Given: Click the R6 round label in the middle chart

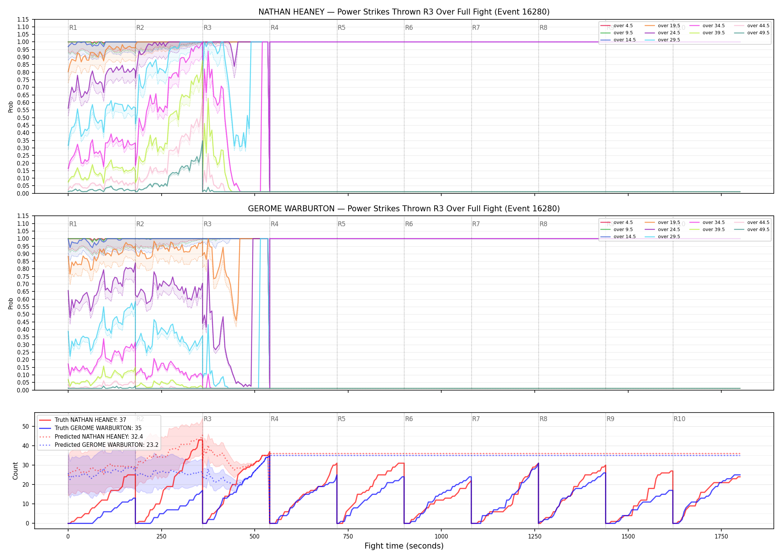Looking at the screenshot, I should click(x=409, y=224).
